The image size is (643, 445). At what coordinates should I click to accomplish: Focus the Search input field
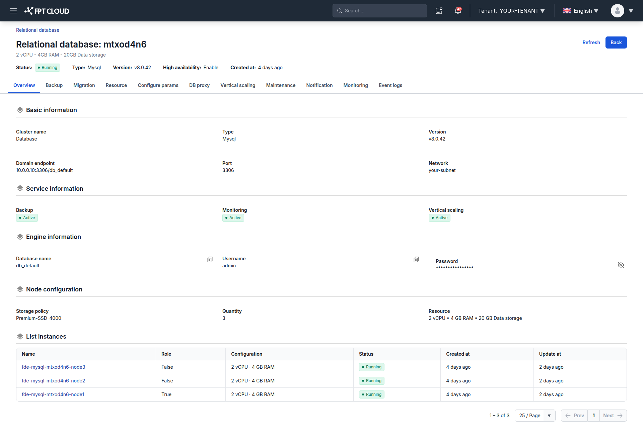click(380, 11)
